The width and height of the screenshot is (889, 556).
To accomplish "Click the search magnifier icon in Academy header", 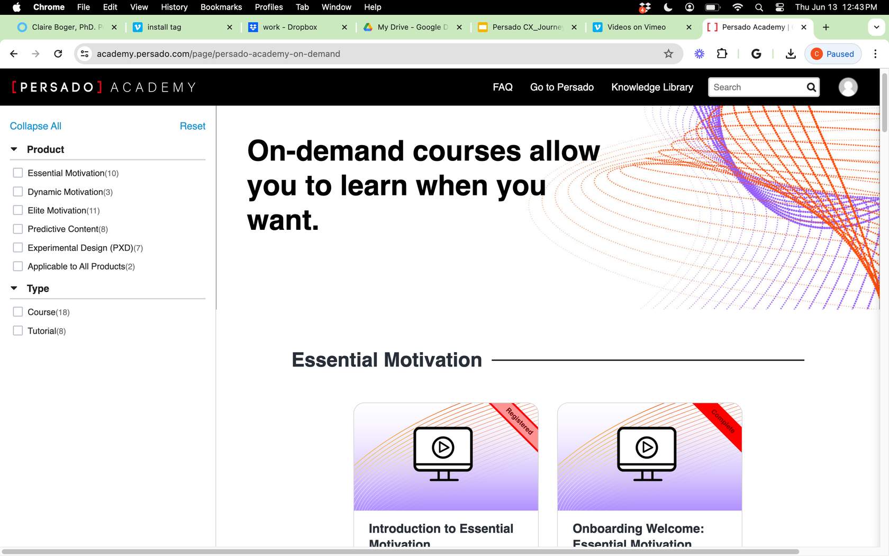I will [x=811, y=87].
